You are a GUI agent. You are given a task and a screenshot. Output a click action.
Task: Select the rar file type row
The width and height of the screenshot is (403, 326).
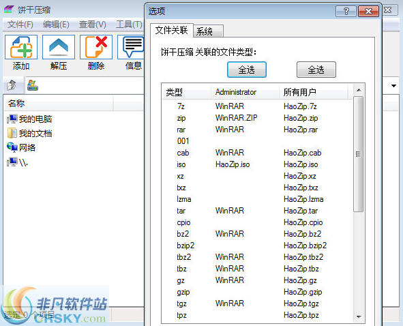(x=258, y=130)
